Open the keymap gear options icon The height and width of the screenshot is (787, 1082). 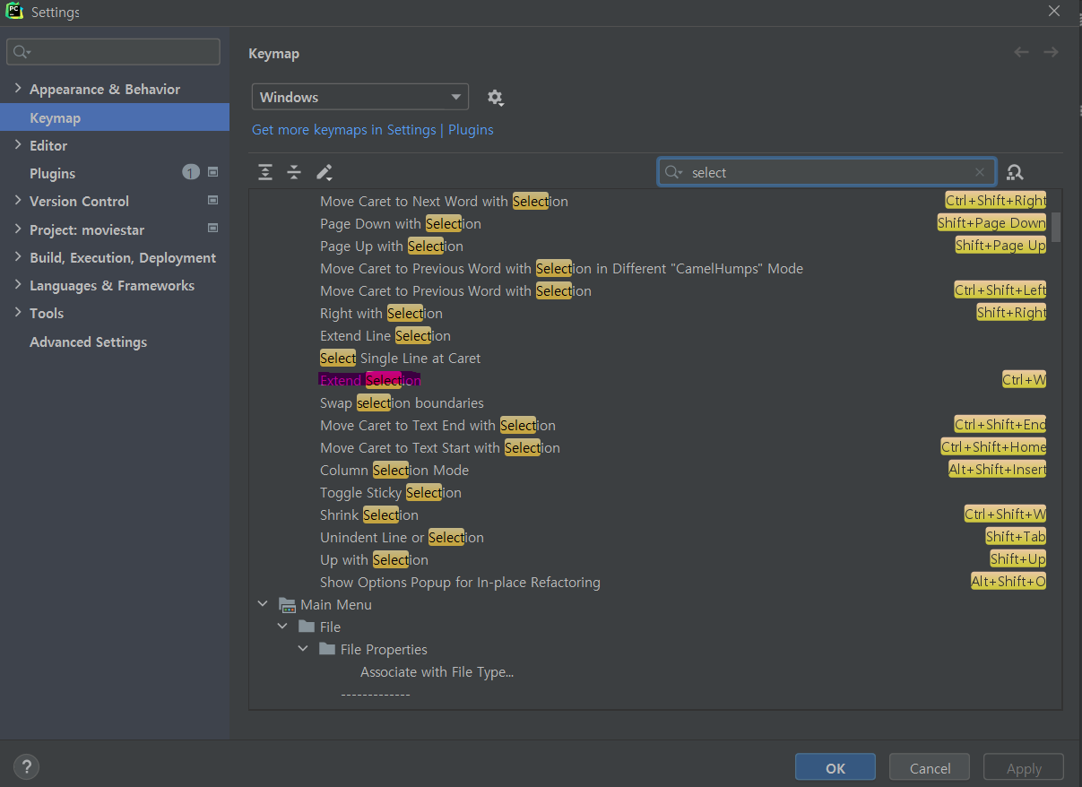[495, 97]
